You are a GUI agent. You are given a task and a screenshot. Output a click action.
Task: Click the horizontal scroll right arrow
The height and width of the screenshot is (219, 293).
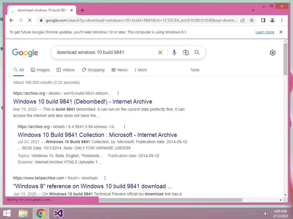[281, 200]
